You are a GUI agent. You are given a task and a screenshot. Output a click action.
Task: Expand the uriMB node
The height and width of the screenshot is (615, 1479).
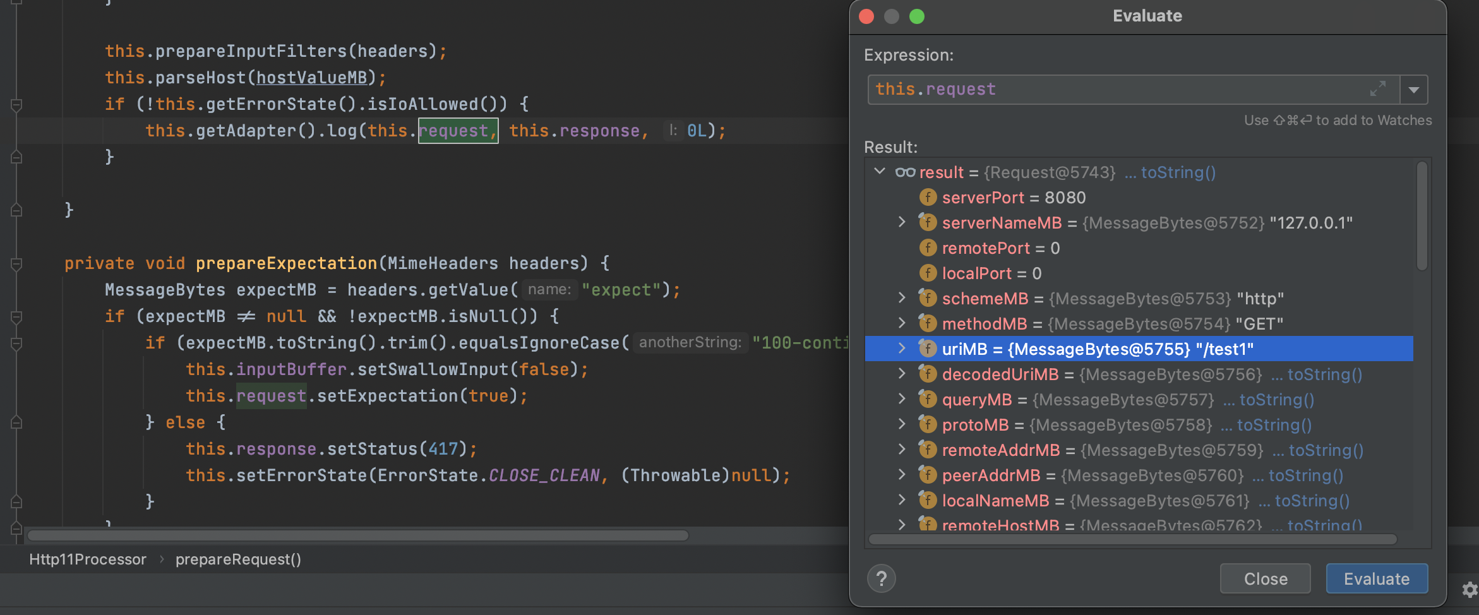pyautogui.click(x=902, y=349)
